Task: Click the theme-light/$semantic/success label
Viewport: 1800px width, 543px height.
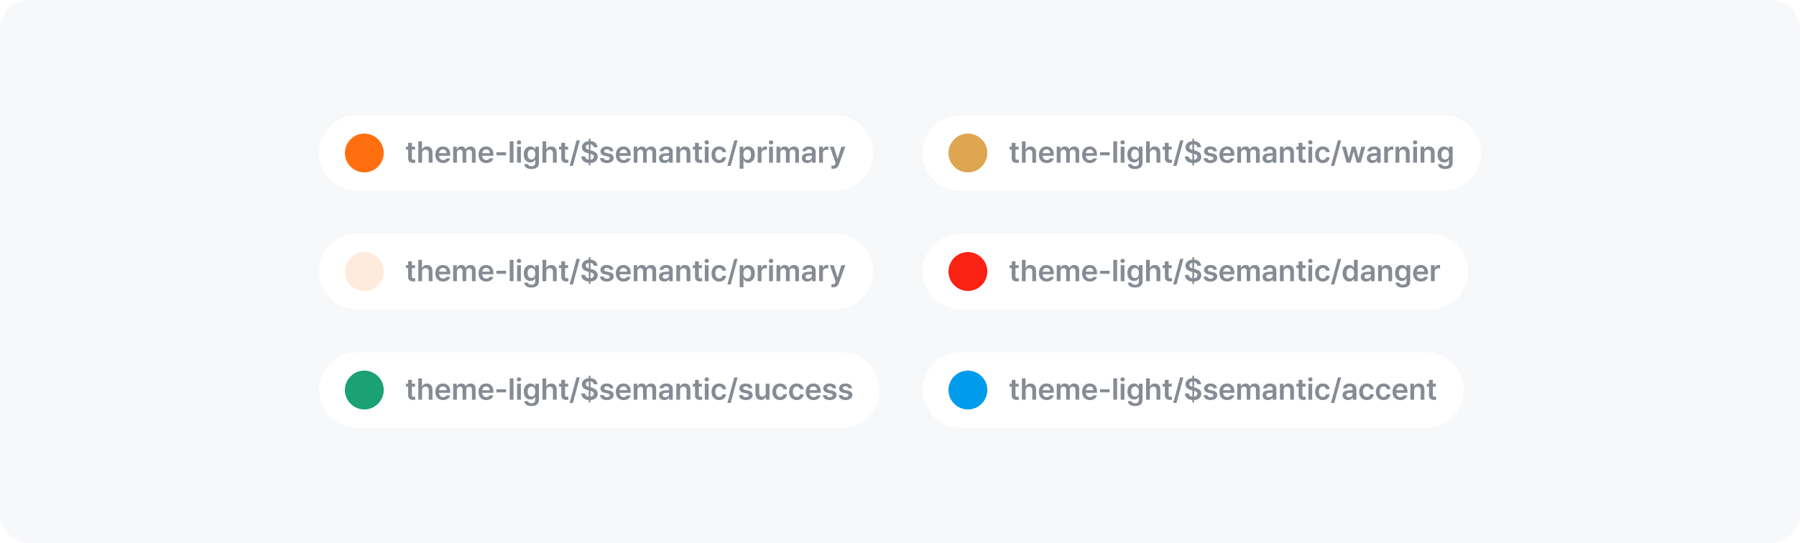Action: click(629, 390)
